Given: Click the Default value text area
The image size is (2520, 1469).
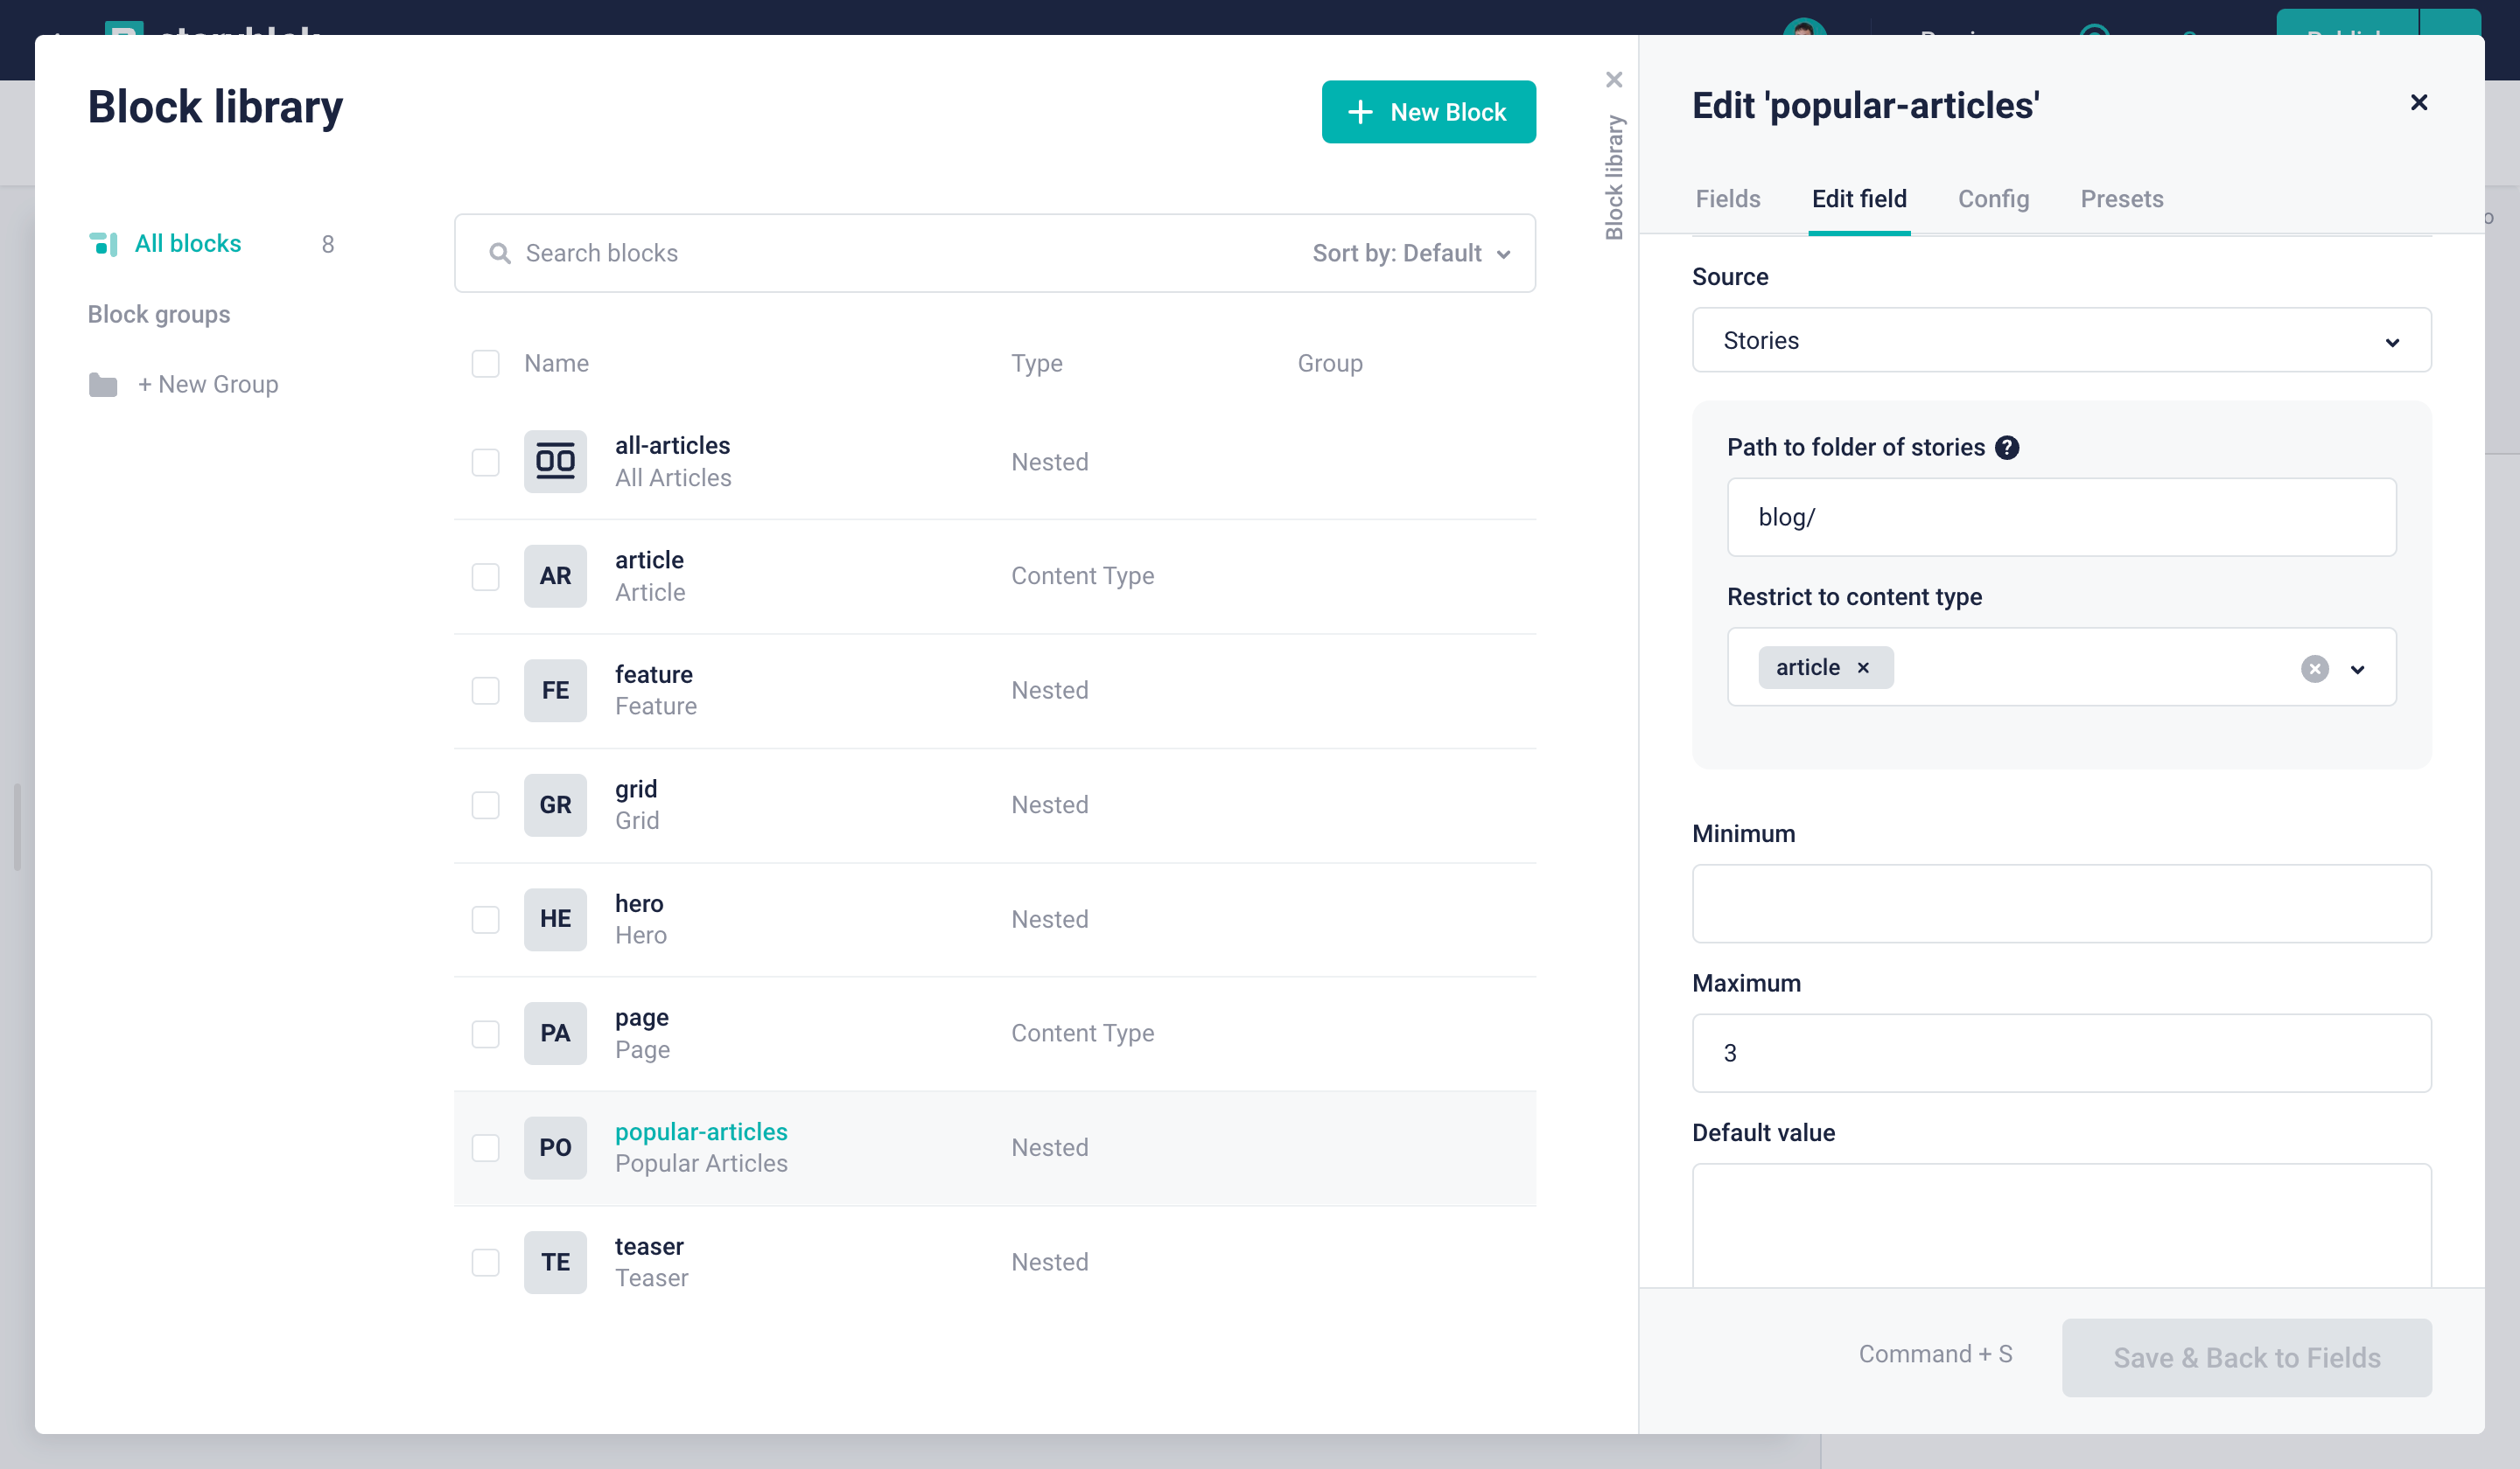Looking at the screenshot, I should pyautogui.click(x=2061, y=1225).
